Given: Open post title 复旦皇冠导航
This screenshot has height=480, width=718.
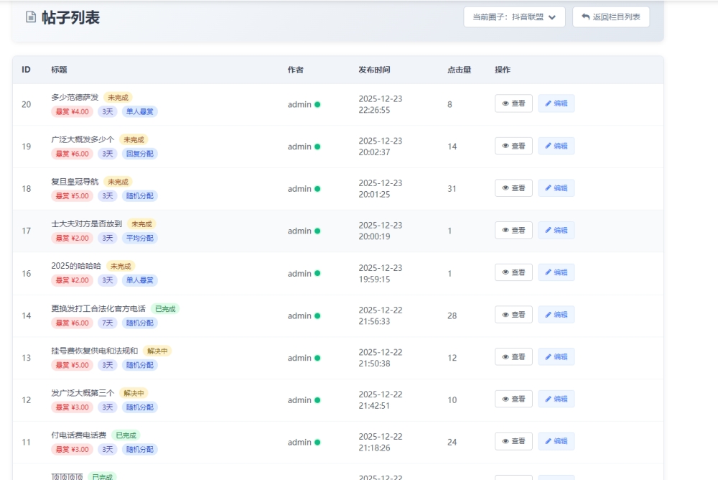Looking at the screenshot, I should (x=75, y=182).
